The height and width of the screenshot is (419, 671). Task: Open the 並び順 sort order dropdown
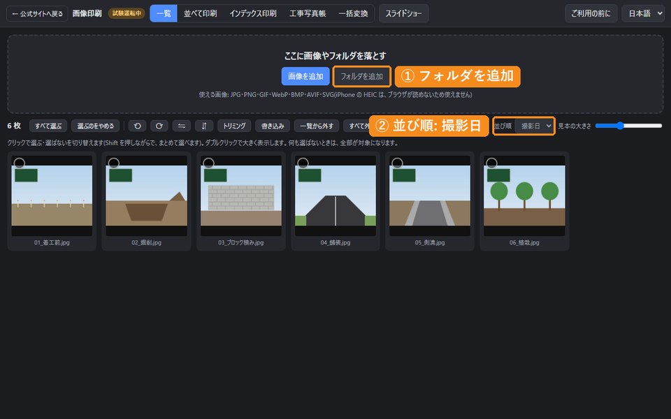coord(535,126)
